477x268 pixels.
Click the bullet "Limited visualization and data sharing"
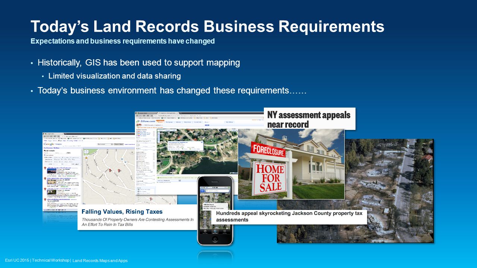click(x=114, y=76)
